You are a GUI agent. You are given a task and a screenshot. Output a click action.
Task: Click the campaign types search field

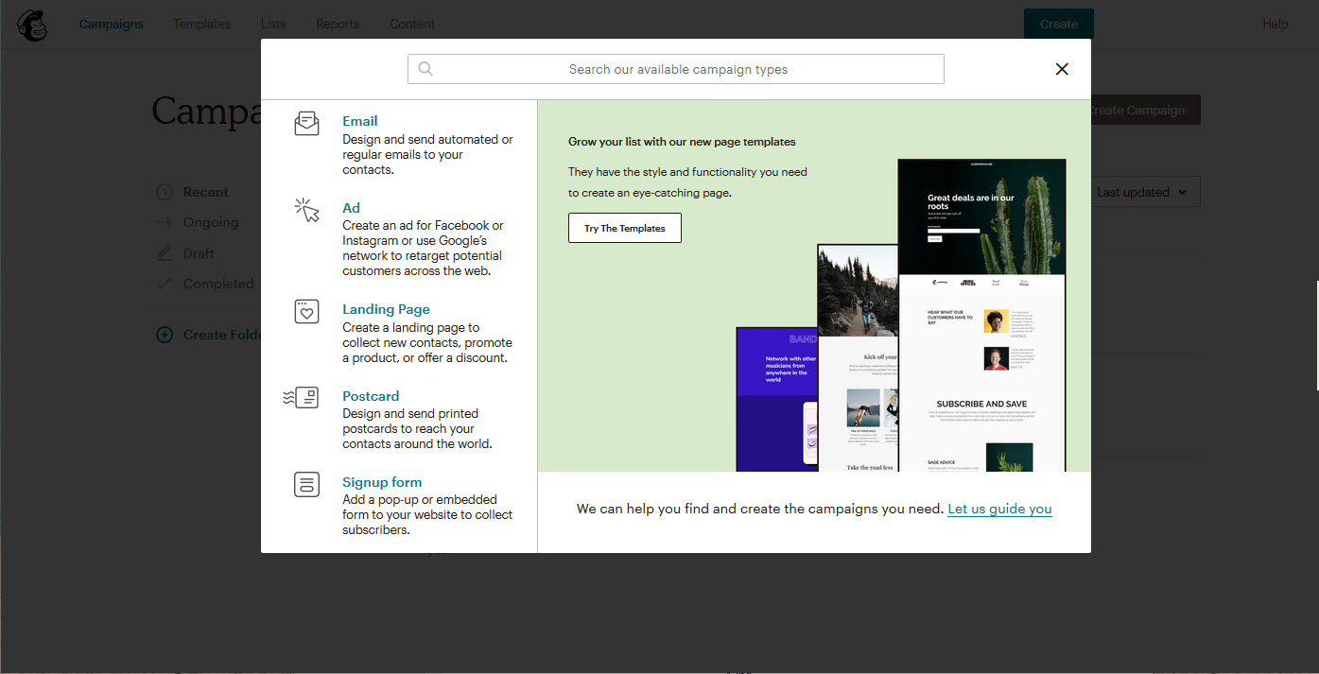tap(676, 68)
